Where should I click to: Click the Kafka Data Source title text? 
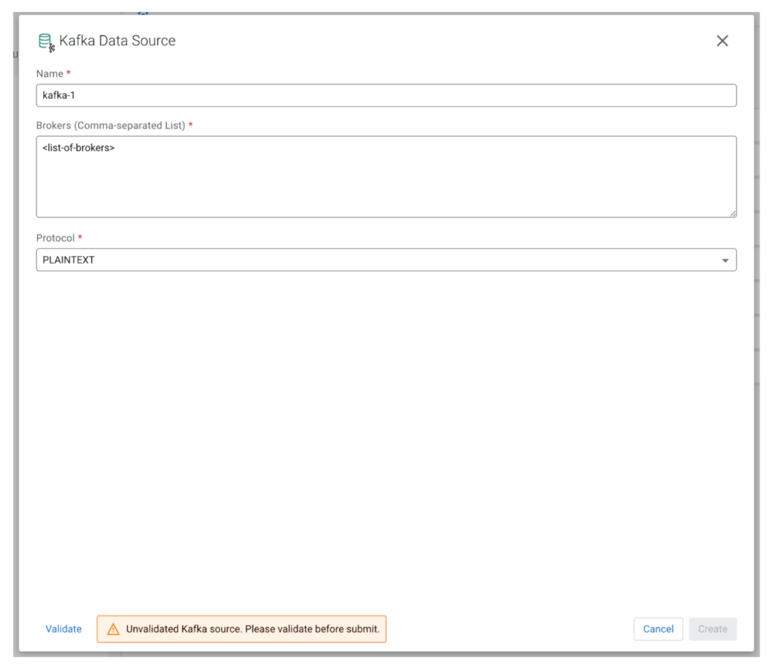point(117,41)
